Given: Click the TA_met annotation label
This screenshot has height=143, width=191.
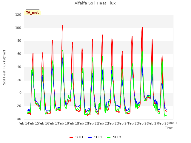Looking at the screenshot, I should click(x=33, y=13).
